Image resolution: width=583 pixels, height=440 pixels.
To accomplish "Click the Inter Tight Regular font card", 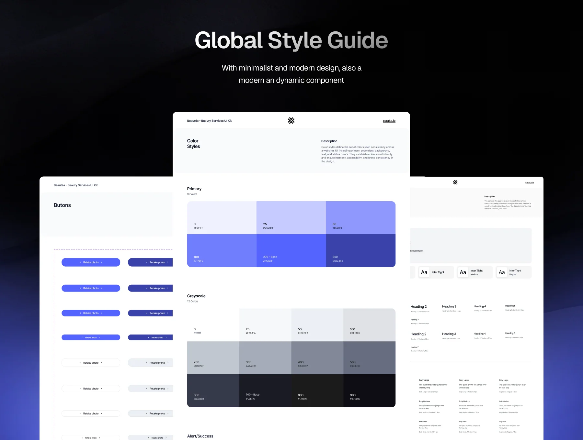I will click(x=514, y=272).
